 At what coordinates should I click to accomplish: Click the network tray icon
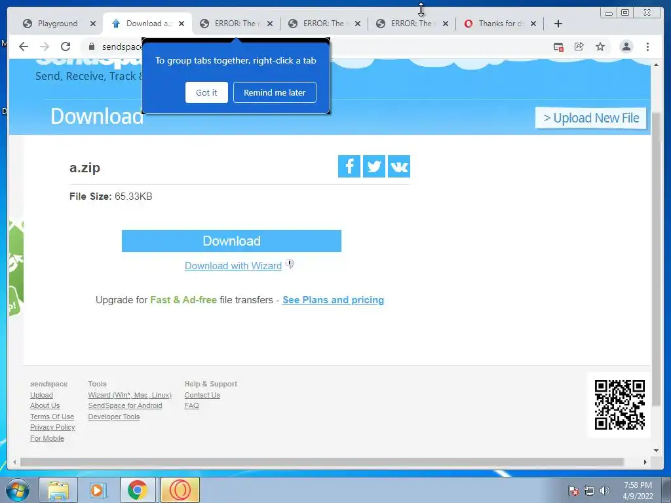pyautogui.click(x=589, y=491)
